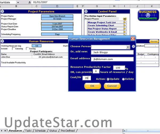Select the Status Report Date cell 28-Feb-2007

pyautogui.click(x=57, y=27)
